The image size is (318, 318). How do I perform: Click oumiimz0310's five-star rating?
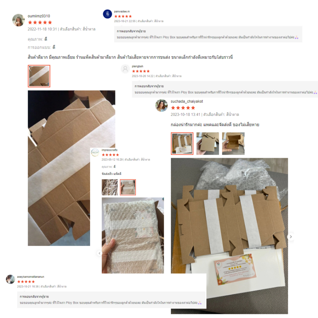click(x=40, y=22)
